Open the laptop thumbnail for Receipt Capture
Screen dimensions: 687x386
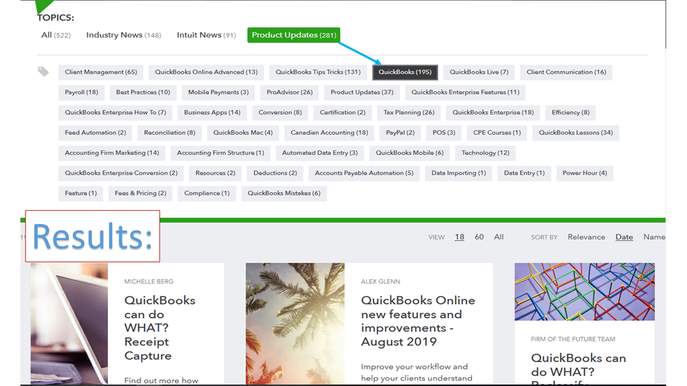69,323
